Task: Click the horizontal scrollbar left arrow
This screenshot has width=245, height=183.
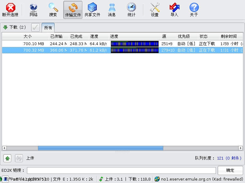Action: pos(4,148)
